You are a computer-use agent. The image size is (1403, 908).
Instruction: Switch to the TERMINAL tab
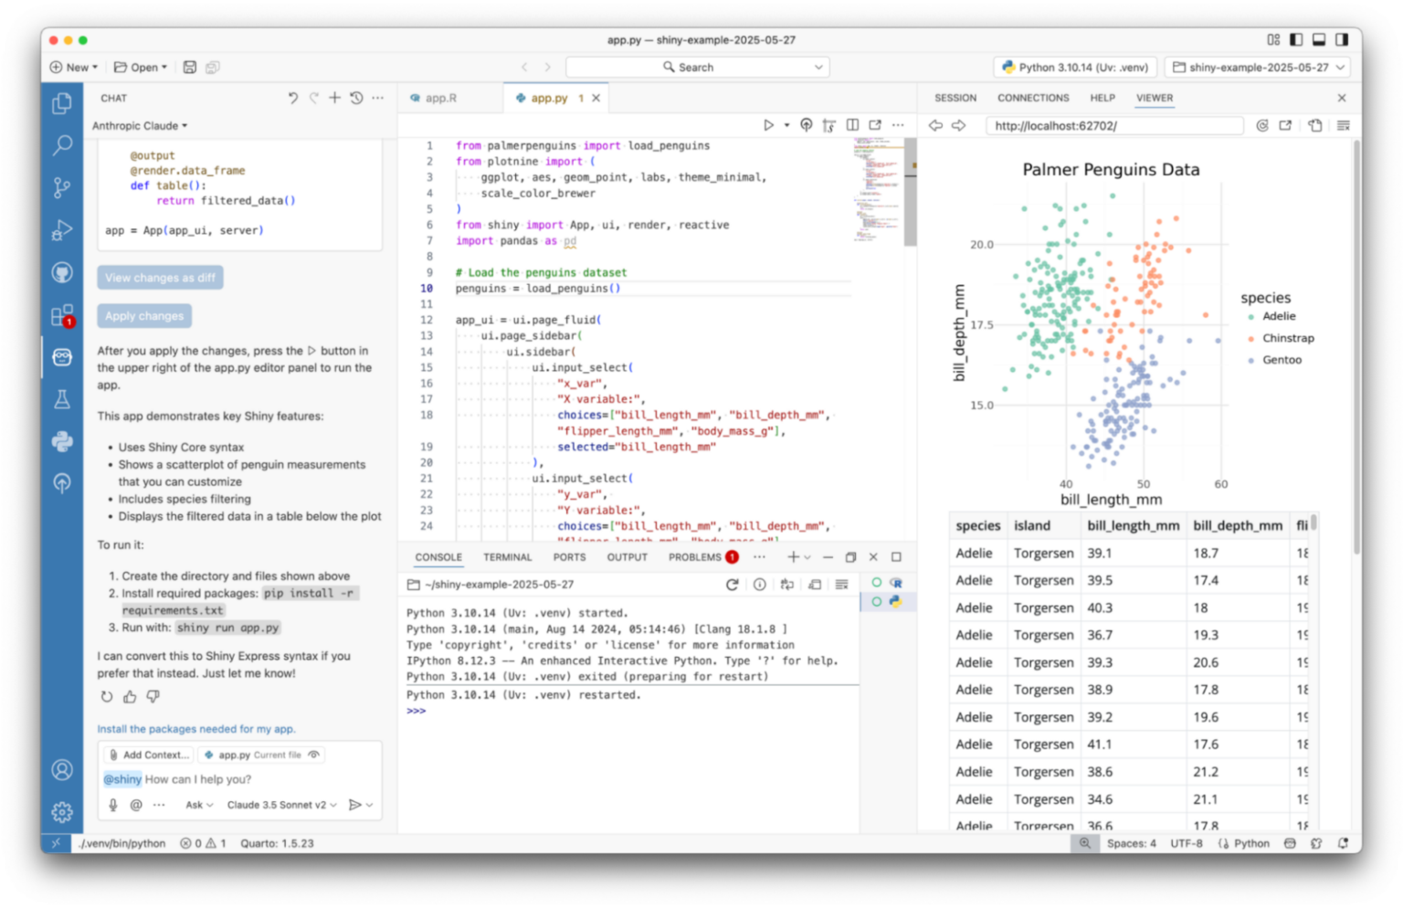[x=507, y=556]
